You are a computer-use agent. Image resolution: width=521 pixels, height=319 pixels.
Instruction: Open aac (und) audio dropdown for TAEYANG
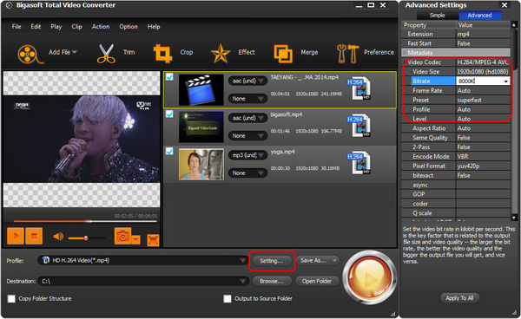[x=247, y=81]
